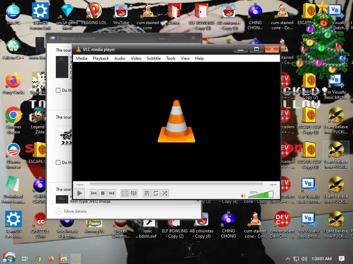Click the VLC seek progress bar
The width and height of the screenshot is (353, 264).
coord(176,184)
